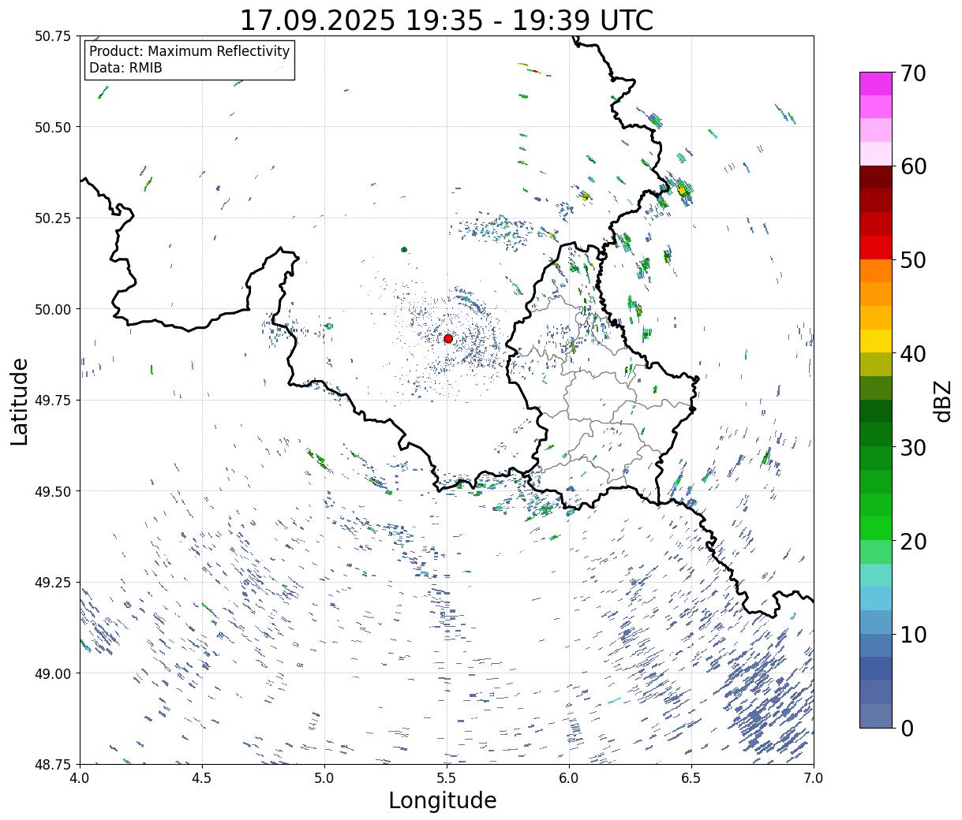This screenshot has width=962, height=820.
Task: Click the colorbar tick label 60
Action: coord(913,166)
